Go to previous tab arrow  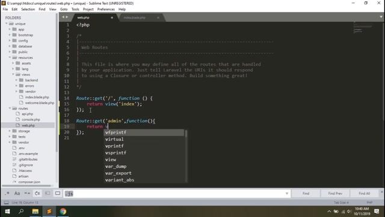click(63, 17)
